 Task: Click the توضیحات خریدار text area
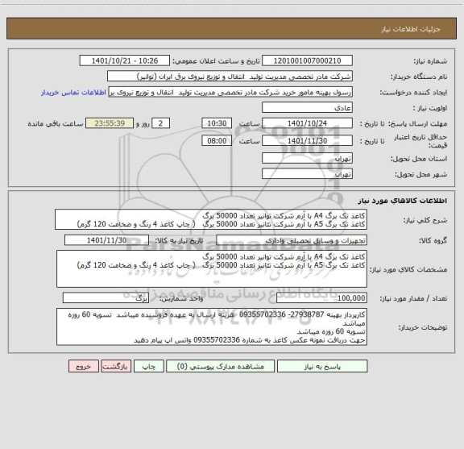(212, 327)
